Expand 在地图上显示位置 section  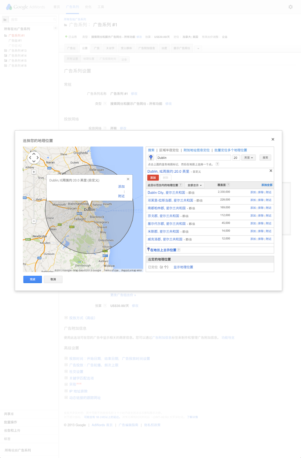click(x=163, y=250)
